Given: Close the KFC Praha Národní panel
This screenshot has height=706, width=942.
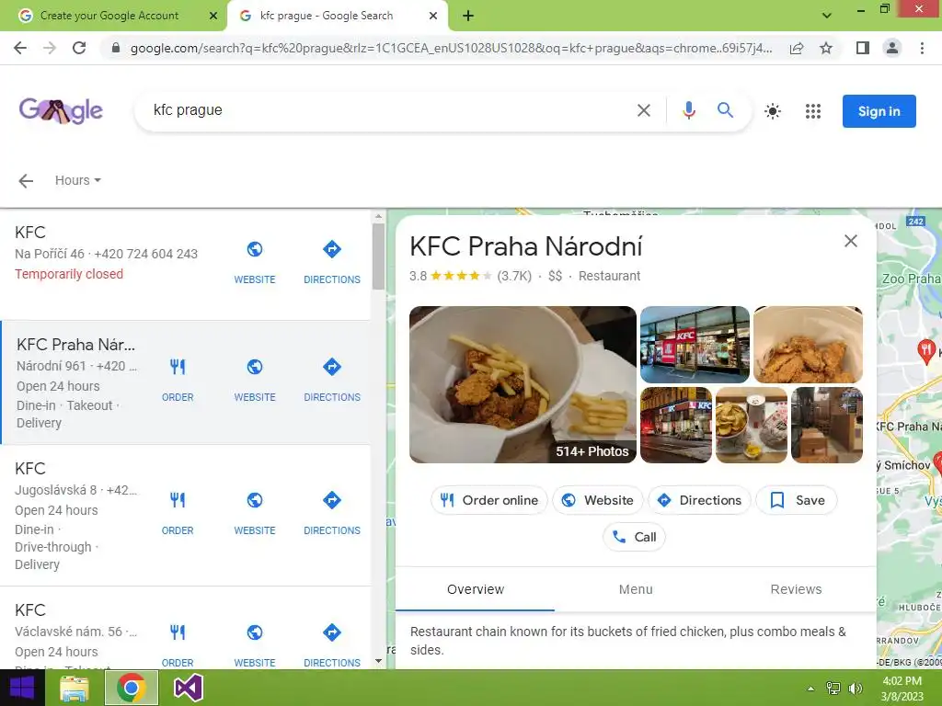Looking at the screenshot, I should pyautogui.click(x=851, y=242).
